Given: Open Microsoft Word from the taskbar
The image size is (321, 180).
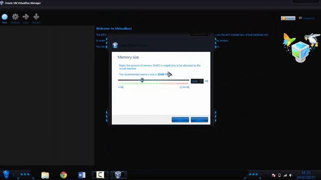Looking at the screenshot, I should pos(82,175).
